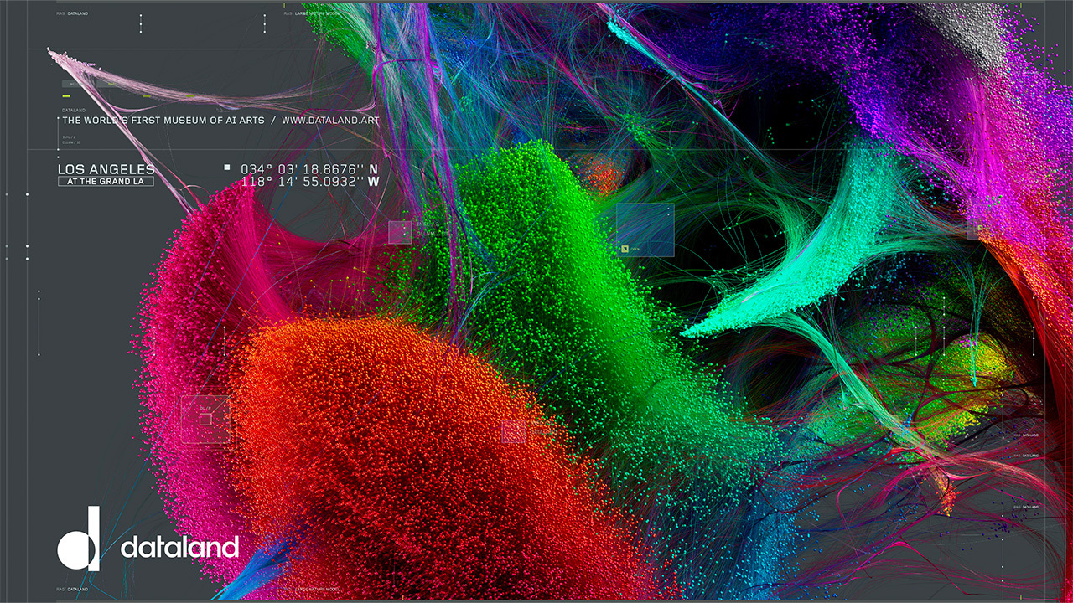
Task: Select the latitude "034° 03' 18.8676'' N"
Action: (x=309, y=169)
